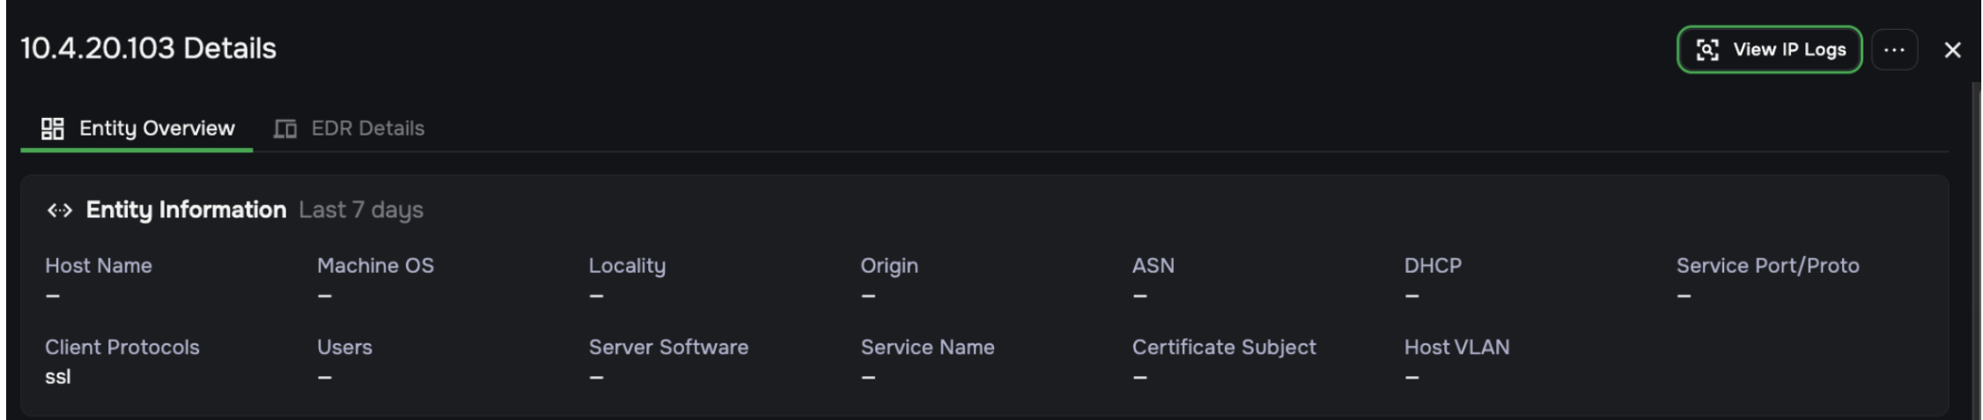This screenshot has height=420, width=1983.
Task: Click the Host Name field label
Action: [x=99, y=265]
